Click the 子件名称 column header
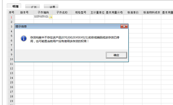The image size is (173, 105). 62,12
